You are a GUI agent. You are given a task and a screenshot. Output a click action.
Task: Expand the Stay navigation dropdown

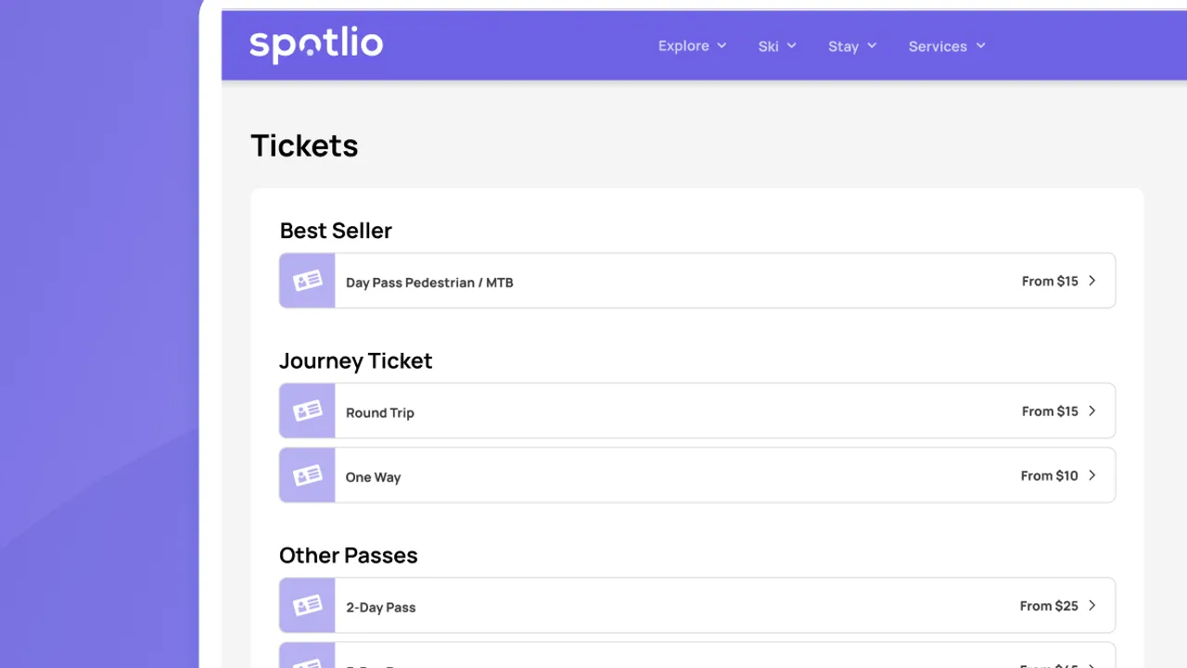(x=852, y=46)
